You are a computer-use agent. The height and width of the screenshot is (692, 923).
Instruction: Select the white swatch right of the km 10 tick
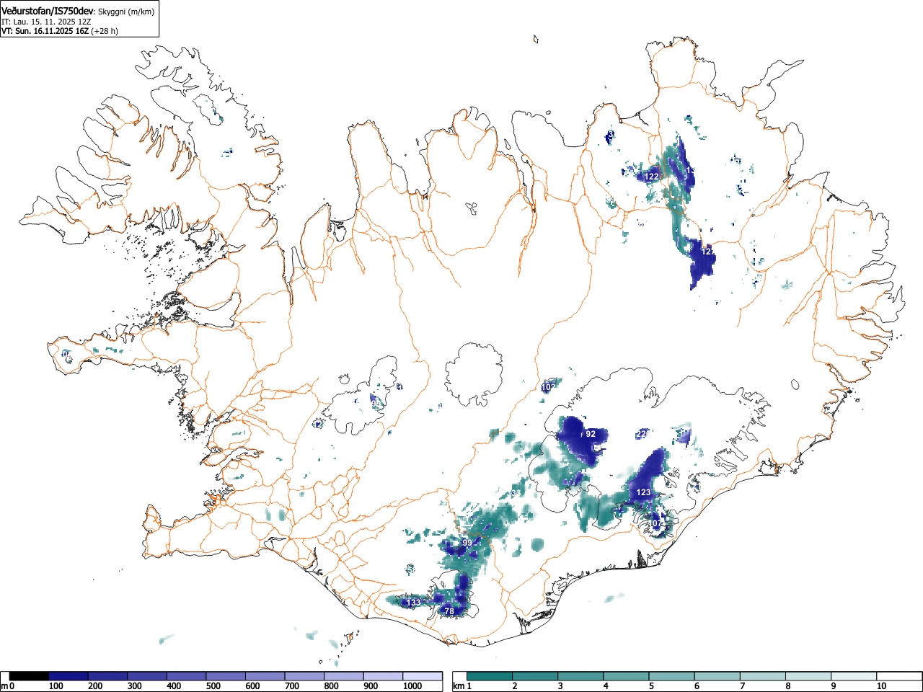898,676
